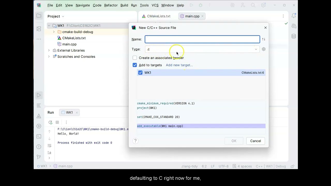This screenshot has width=331, height=186.
Task: Uncheck the WK1 target checkbox
Action: [x=140, y=73]
